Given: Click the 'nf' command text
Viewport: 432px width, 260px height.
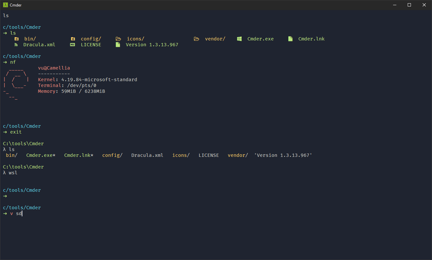Looking at the screenshot, I should [x=13, y=62].
